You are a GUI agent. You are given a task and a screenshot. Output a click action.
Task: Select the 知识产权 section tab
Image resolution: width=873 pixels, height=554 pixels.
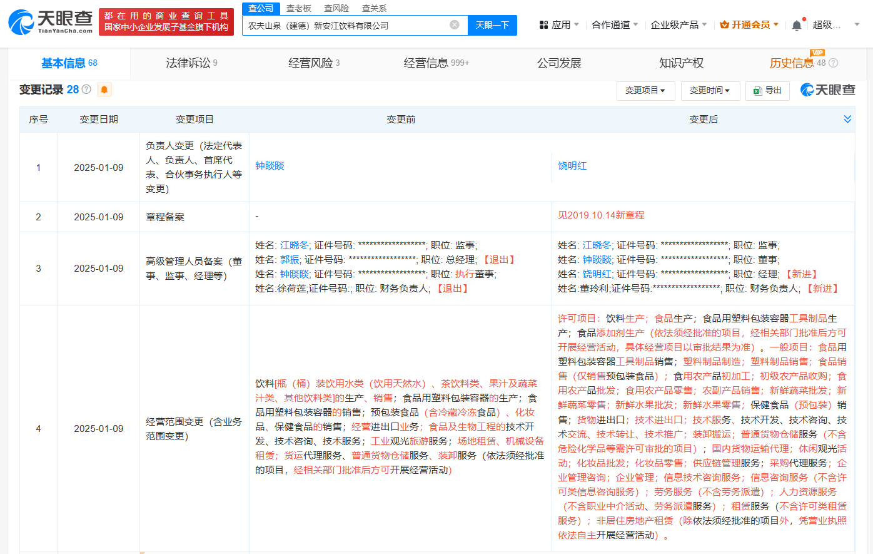(x=682, y=63)
